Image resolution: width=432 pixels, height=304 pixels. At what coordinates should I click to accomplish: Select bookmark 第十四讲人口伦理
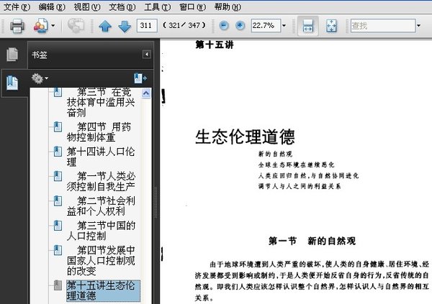pos(101,157)
